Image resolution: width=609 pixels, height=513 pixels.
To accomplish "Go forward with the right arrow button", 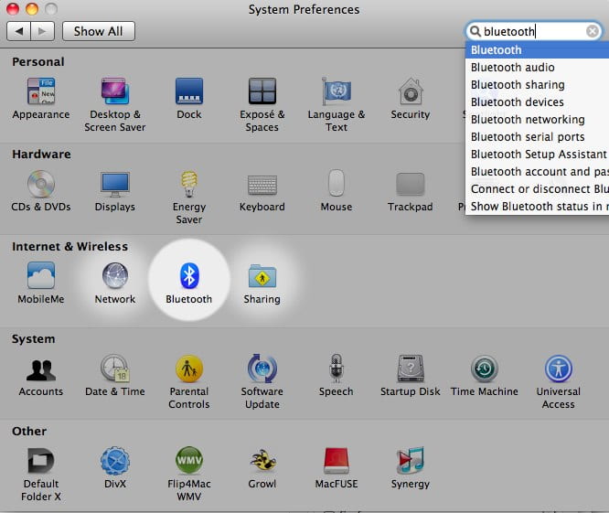I will (x=42, y=31).
